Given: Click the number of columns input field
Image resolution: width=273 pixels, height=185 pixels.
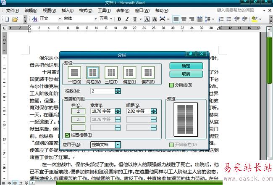Looking at the screenshot, I should pyautogui.click(x=103, y=91).
